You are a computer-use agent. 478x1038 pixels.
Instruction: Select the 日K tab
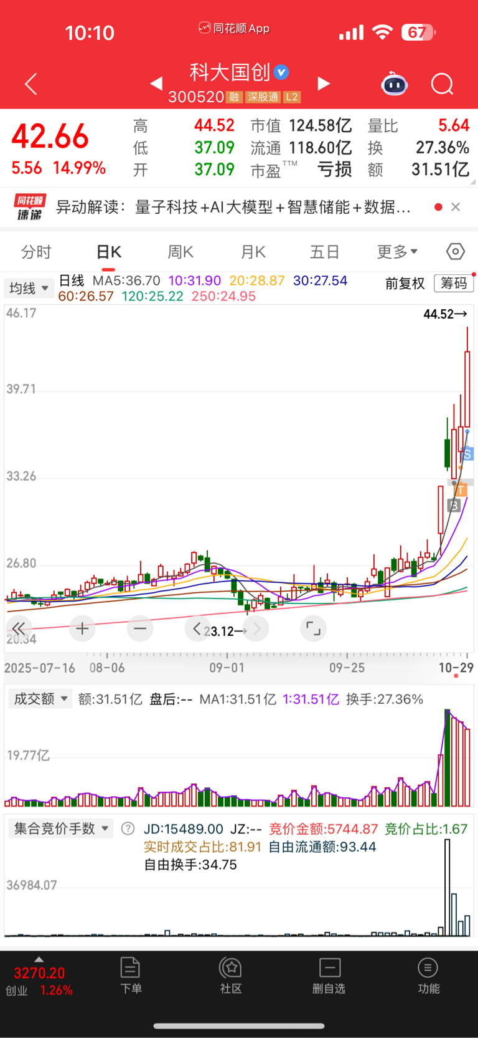(x=109, y=252)
